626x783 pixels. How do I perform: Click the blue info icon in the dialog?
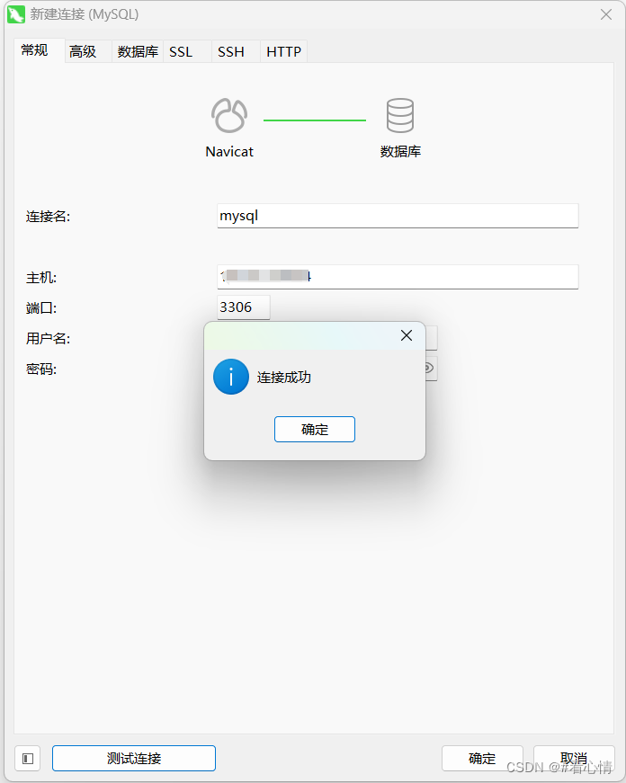pyautogui.click(x=231, y=377)
